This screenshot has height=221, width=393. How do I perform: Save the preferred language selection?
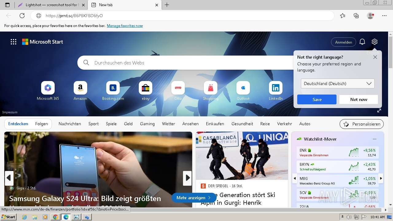(x=317, y=99)
